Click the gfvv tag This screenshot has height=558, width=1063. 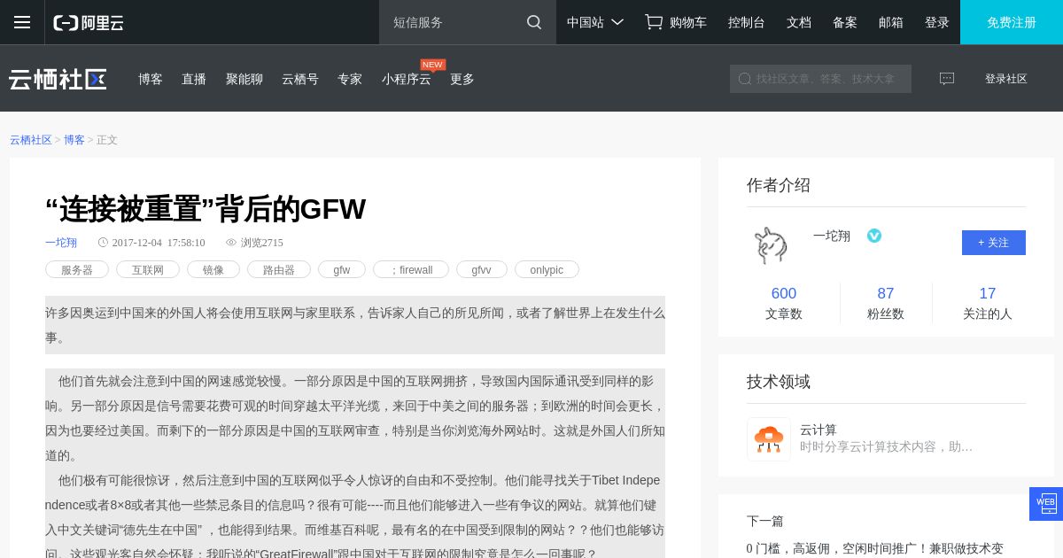[x=482, y=269]
